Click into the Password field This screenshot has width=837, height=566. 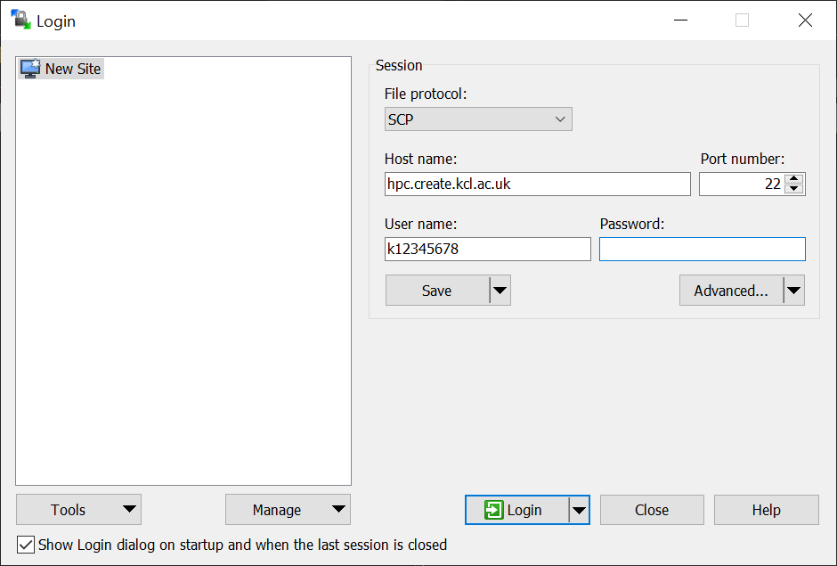coord(703,249)
